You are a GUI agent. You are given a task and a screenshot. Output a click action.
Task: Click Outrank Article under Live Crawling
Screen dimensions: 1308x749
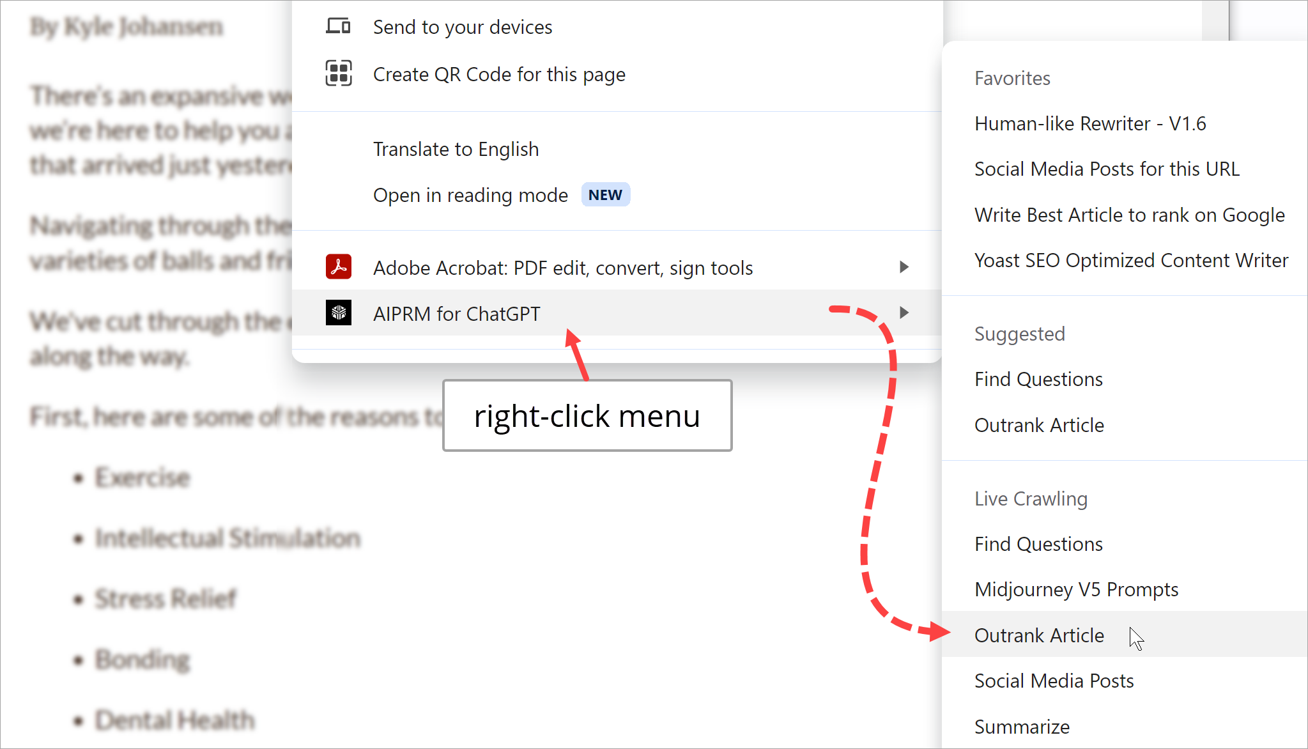click(x=1039, y=635)
